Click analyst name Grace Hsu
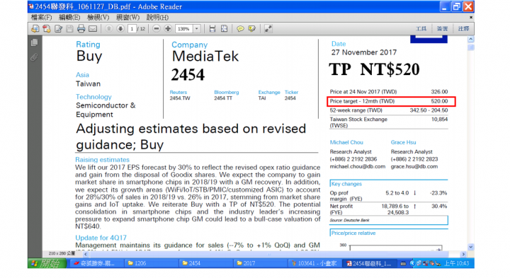The height and width of the screenshot is (278, 510). pos(403,142)
